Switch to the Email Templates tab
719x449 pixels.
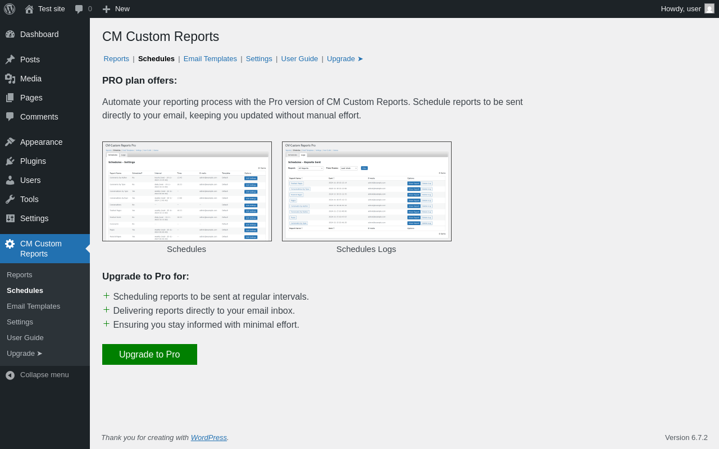[x=210, y=59]
